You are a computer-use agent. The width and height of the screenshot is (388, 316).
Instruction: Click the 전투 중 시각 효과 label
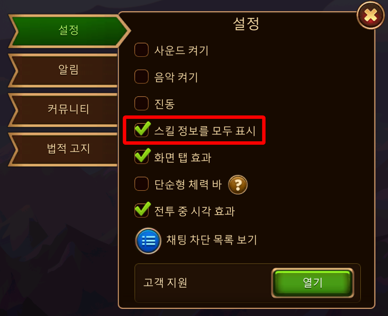point(195,211)
